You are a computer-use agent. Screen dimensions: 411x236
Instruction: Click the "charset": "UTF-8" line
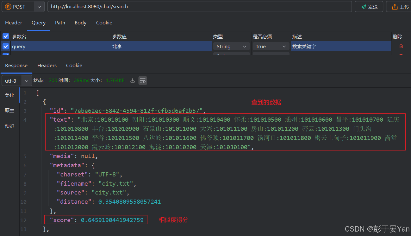90,175
